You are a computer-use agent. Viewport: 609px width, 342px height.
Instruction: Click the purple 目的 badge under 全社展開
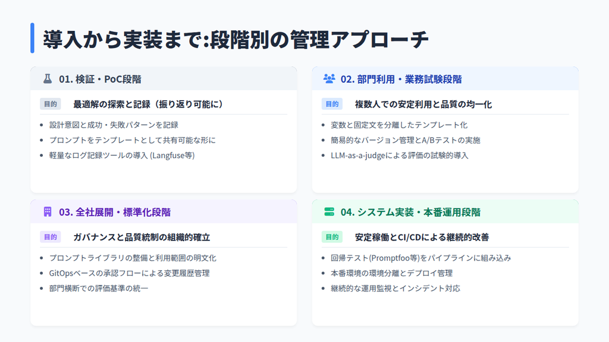pos(51,235)
